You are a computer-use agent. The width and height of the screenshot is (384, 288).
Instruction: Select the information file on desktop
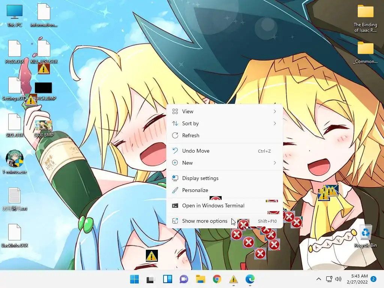click(x=44, y=16)
